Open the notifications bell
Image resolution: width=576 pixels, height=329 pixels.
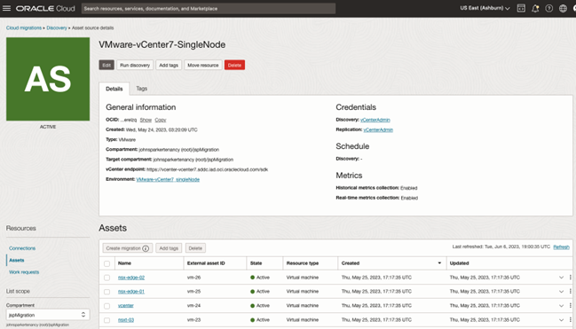[535, 9]
